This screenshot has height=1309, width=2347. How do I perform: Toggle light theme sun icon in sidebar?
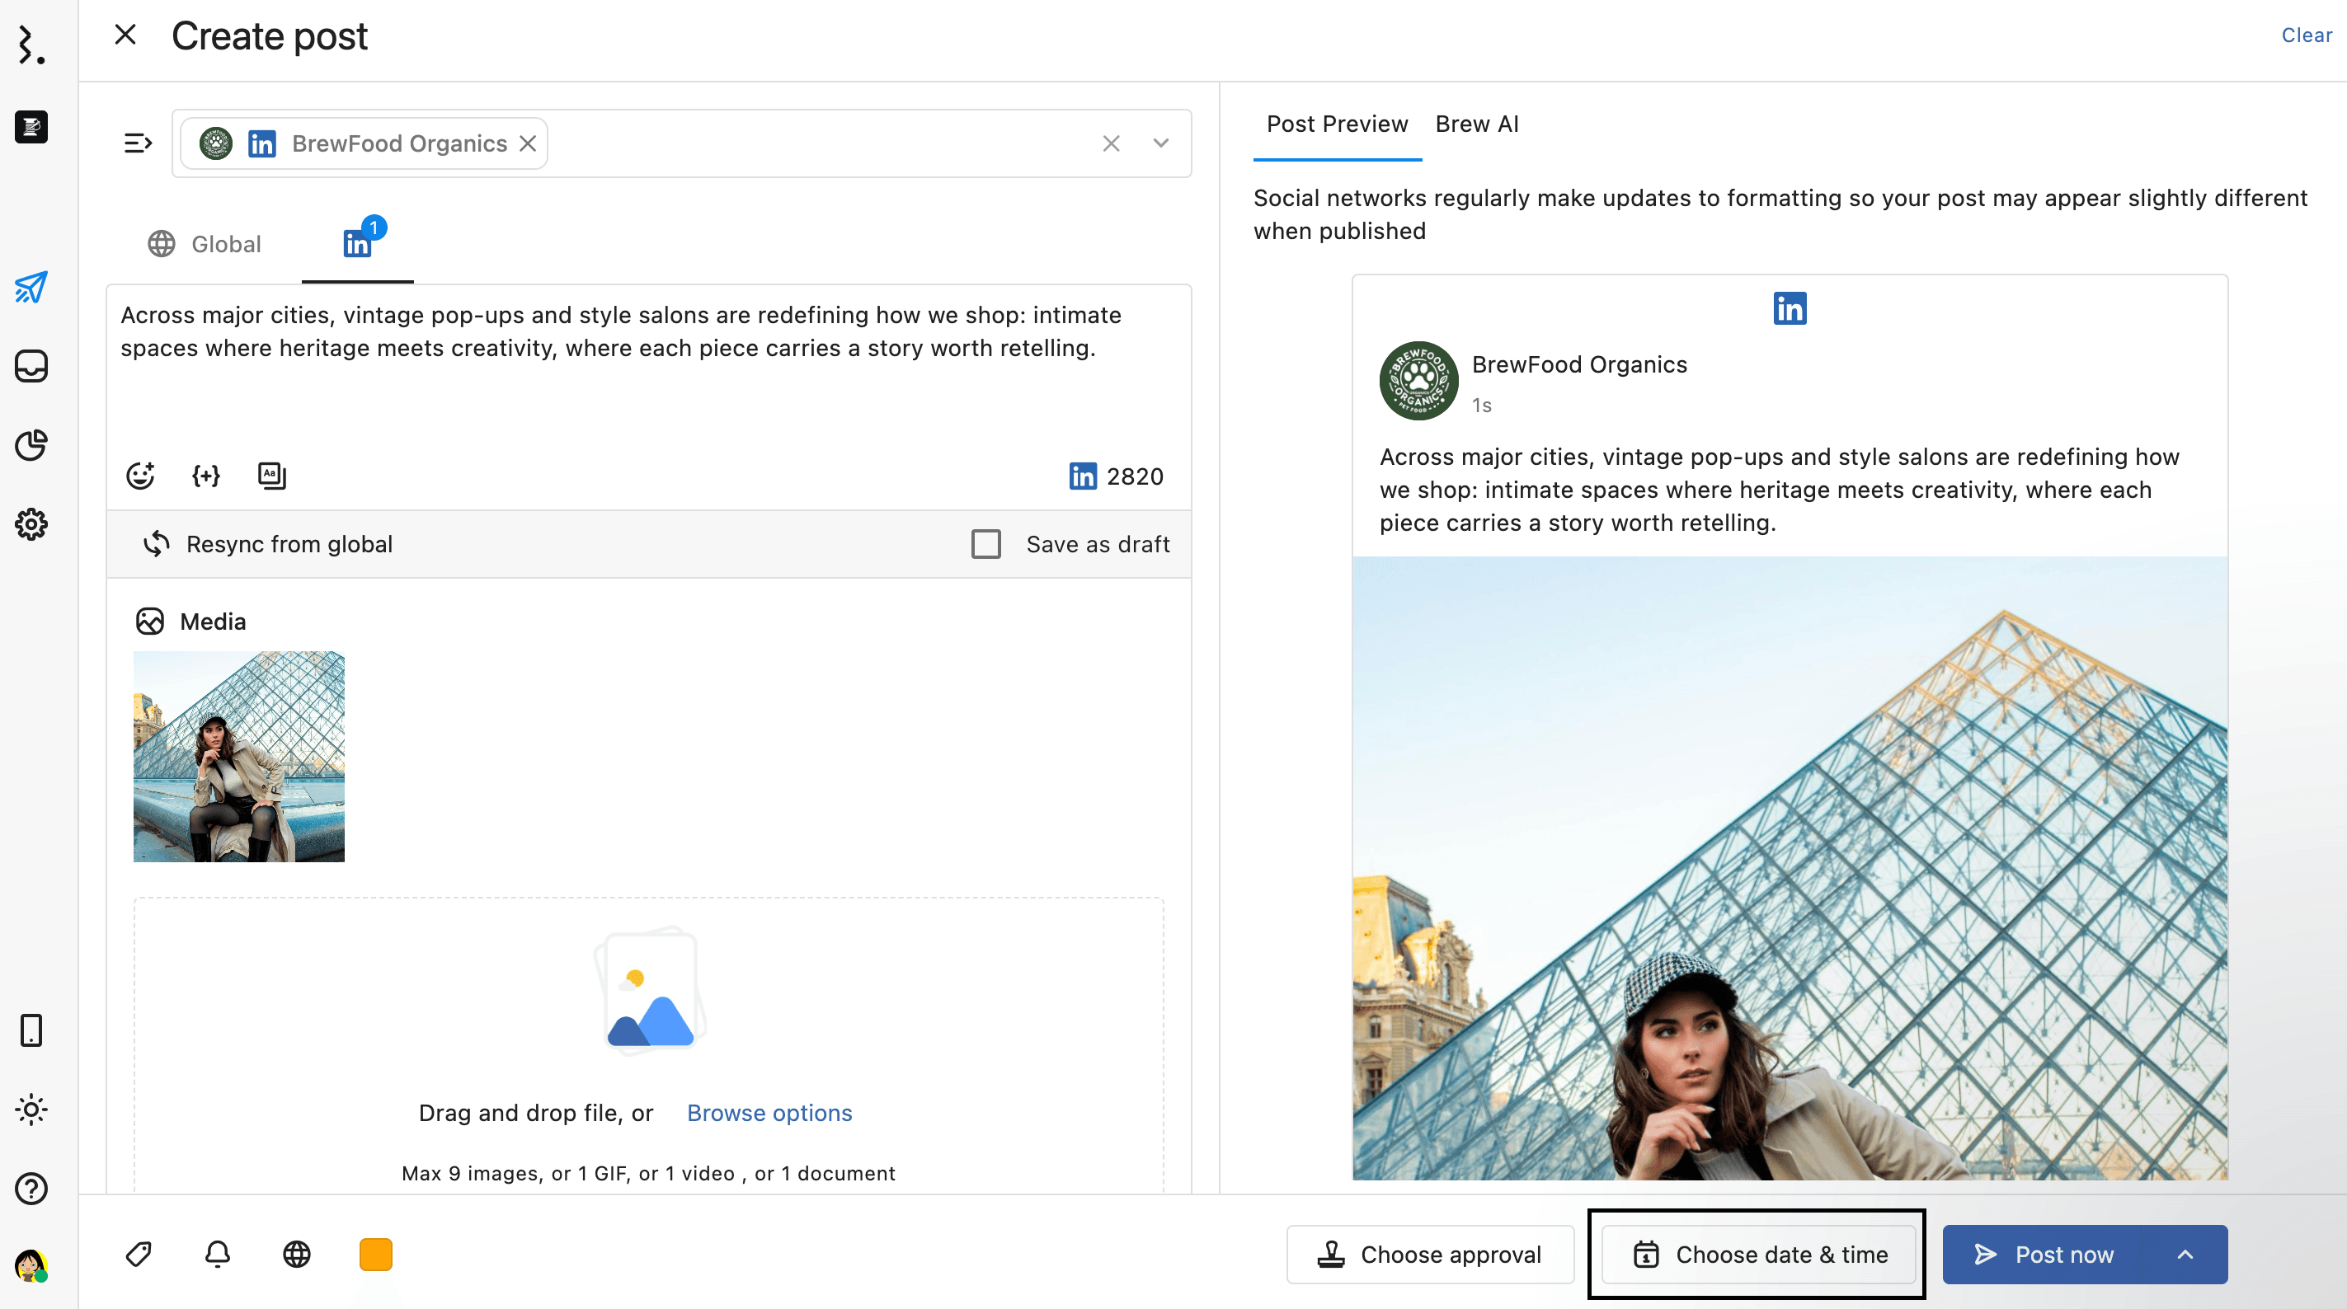[x=31, y=1110]
